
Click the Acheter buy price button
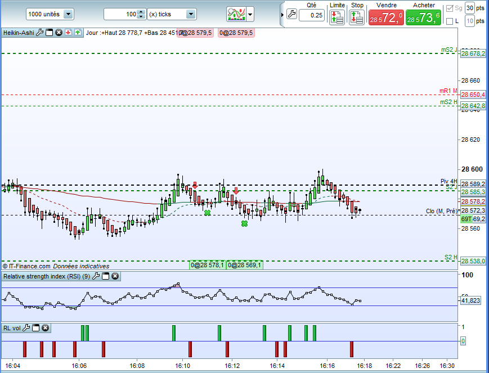coord(423,17)
